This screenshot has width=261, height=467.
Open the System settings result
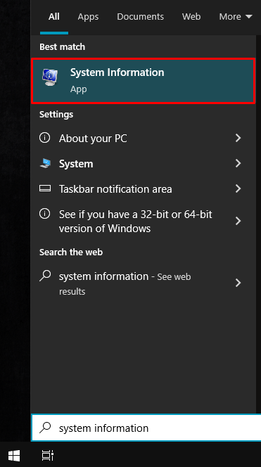(x=143, y=163)
